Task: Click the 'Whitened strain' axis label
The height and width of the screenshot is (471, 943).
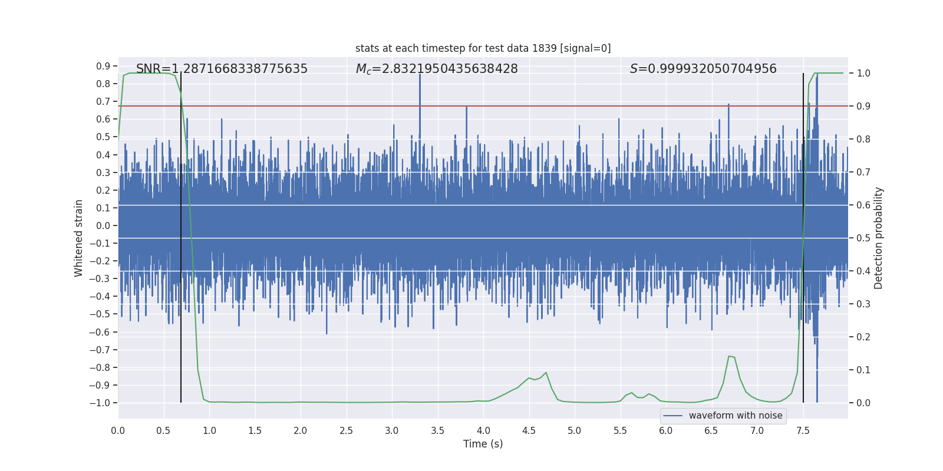Action: pos(78,238)
